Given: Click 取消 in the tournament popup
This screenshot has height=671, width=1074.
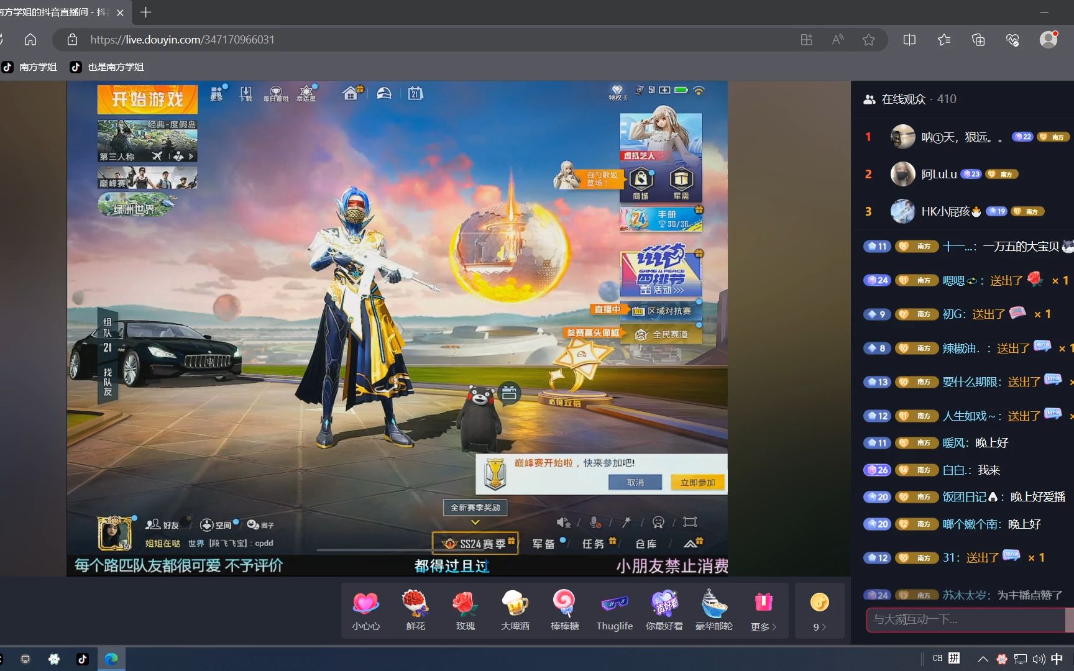Looking at the screenshot, I should point(635,482).
